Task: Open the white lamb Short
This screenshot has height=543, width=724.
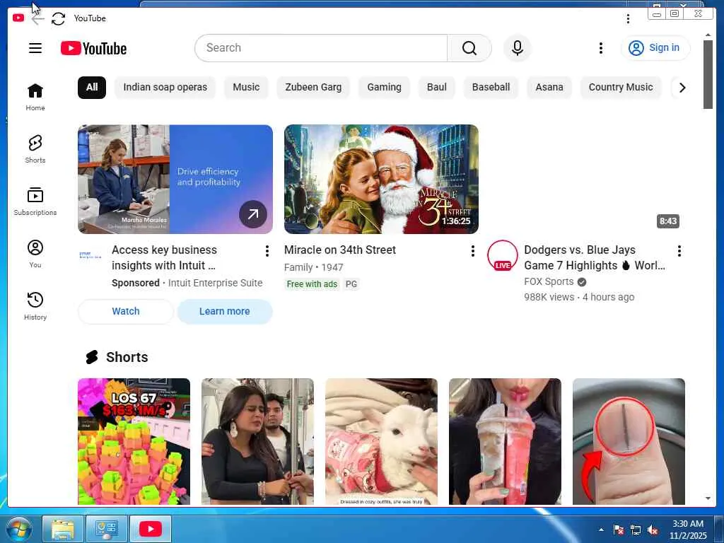Action: [381, 441]
